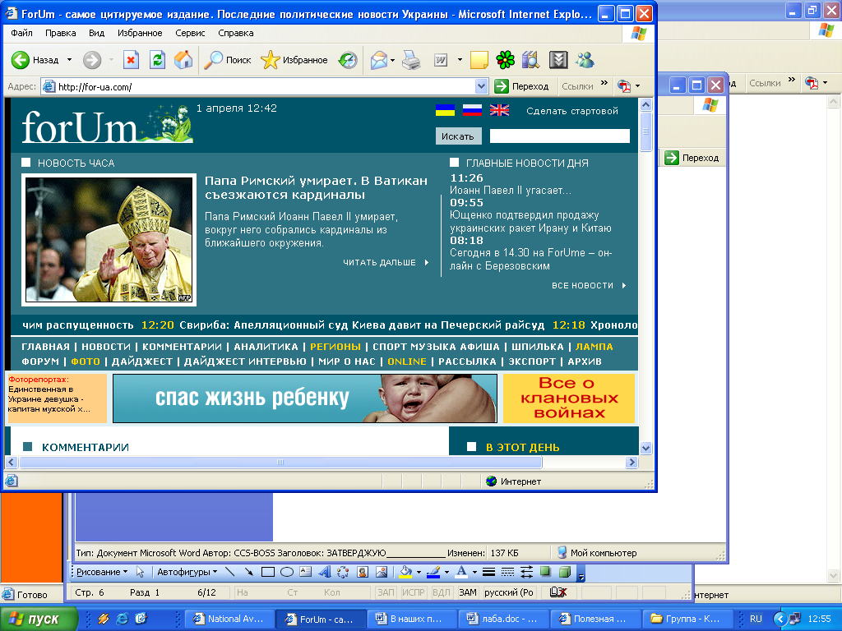Click the Mail envelope icon
The width and height of the screenshot is (842, 631).
click(x=378, y=60)
